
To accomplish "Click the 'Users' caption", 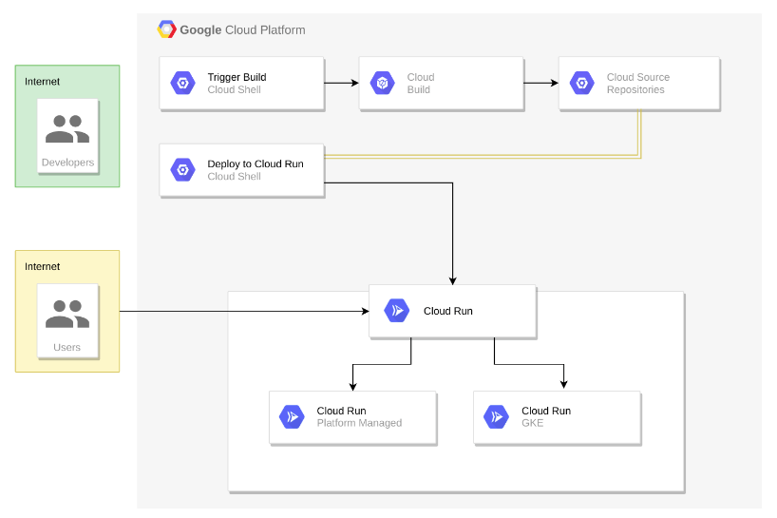I will (66, 347).
